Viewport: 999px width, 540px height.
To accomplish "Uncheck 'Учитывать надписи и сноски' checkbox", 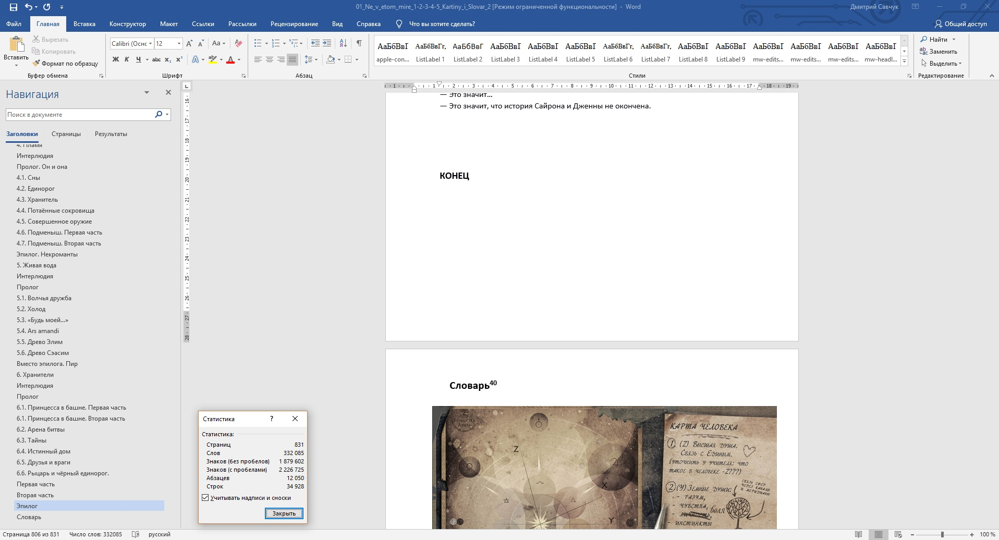I will [205, 498].
